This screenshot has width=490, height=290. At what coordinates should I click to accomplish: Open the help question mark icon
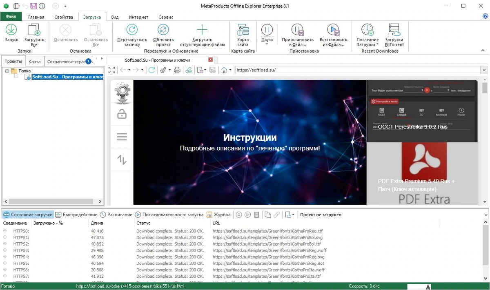[x=485, y=16]
